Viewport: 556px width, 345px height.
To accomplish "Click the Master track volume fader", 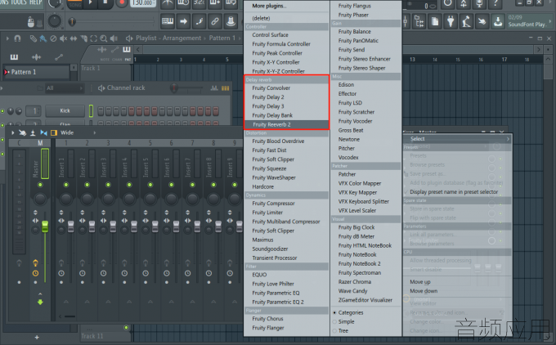I will [45, 226].
